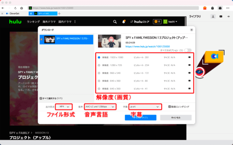Open a new tab with plus button

coord(59,14)
